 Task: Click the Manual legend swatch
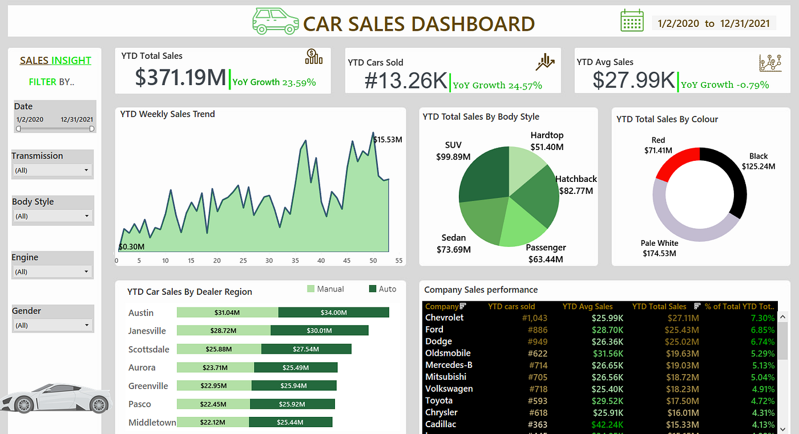pos(310,289)
